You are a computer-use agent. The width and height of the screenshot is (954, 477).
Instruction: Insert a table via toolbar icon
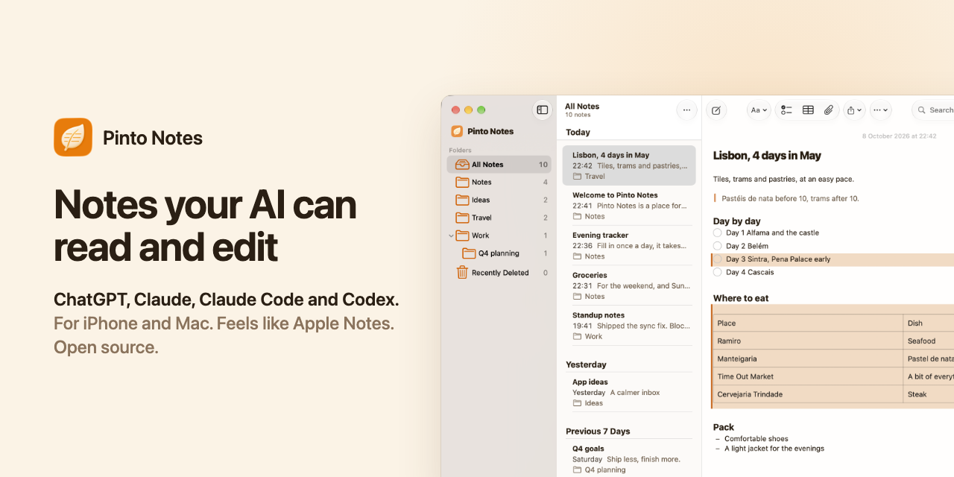coord(808,110)
